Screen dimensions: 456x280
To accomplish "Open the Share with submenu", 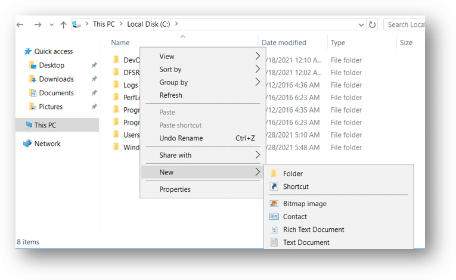I will pos(202,155).
